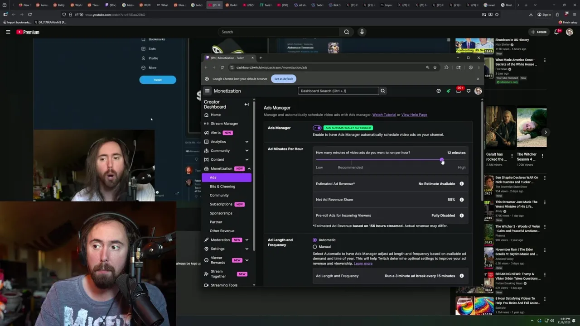
Task: Select the Manual ad length radio button
Action: (x=315, y=247)
